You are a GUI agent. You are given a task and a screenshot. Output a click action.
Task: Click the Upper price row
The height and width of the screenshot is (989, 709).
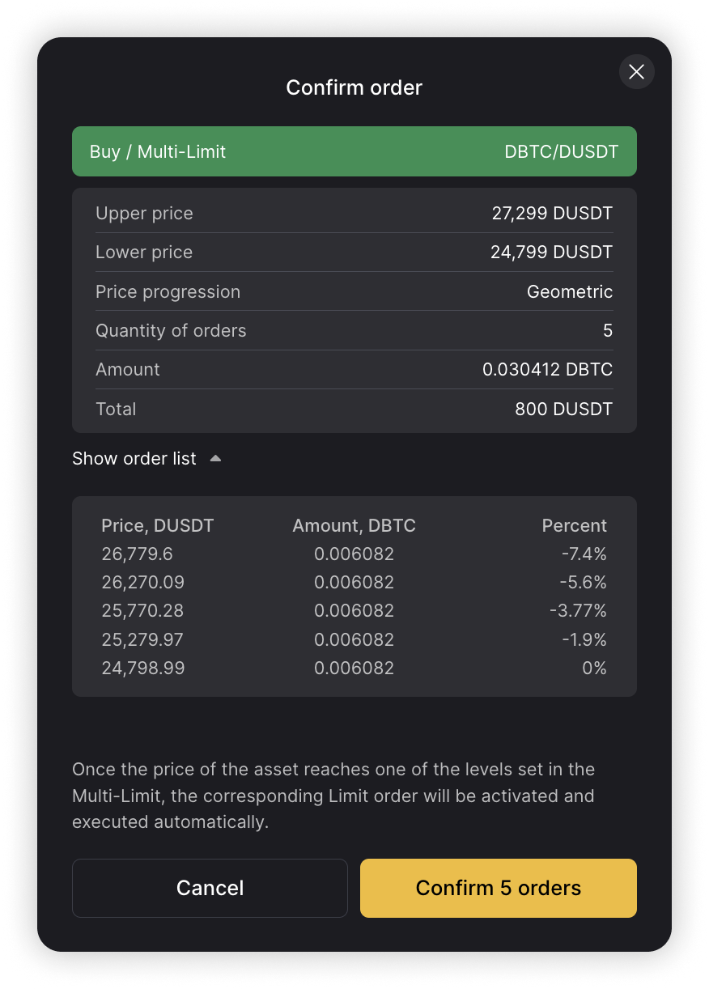pyautogui.click(x=354, y=214)
